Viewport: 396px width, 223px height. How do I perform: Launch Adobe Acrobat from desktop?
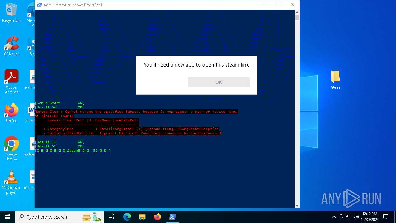11,81
